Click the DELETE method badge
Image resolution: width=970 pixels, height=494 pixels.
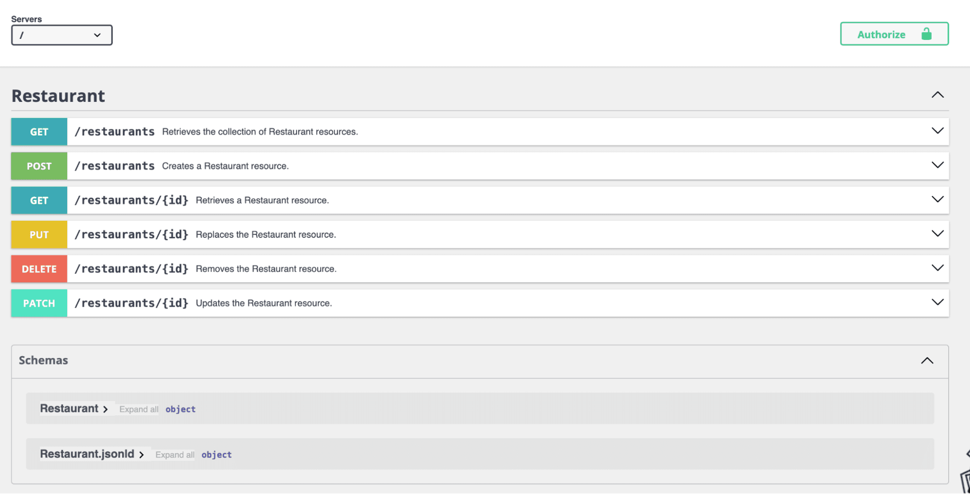tap(39, 269)
